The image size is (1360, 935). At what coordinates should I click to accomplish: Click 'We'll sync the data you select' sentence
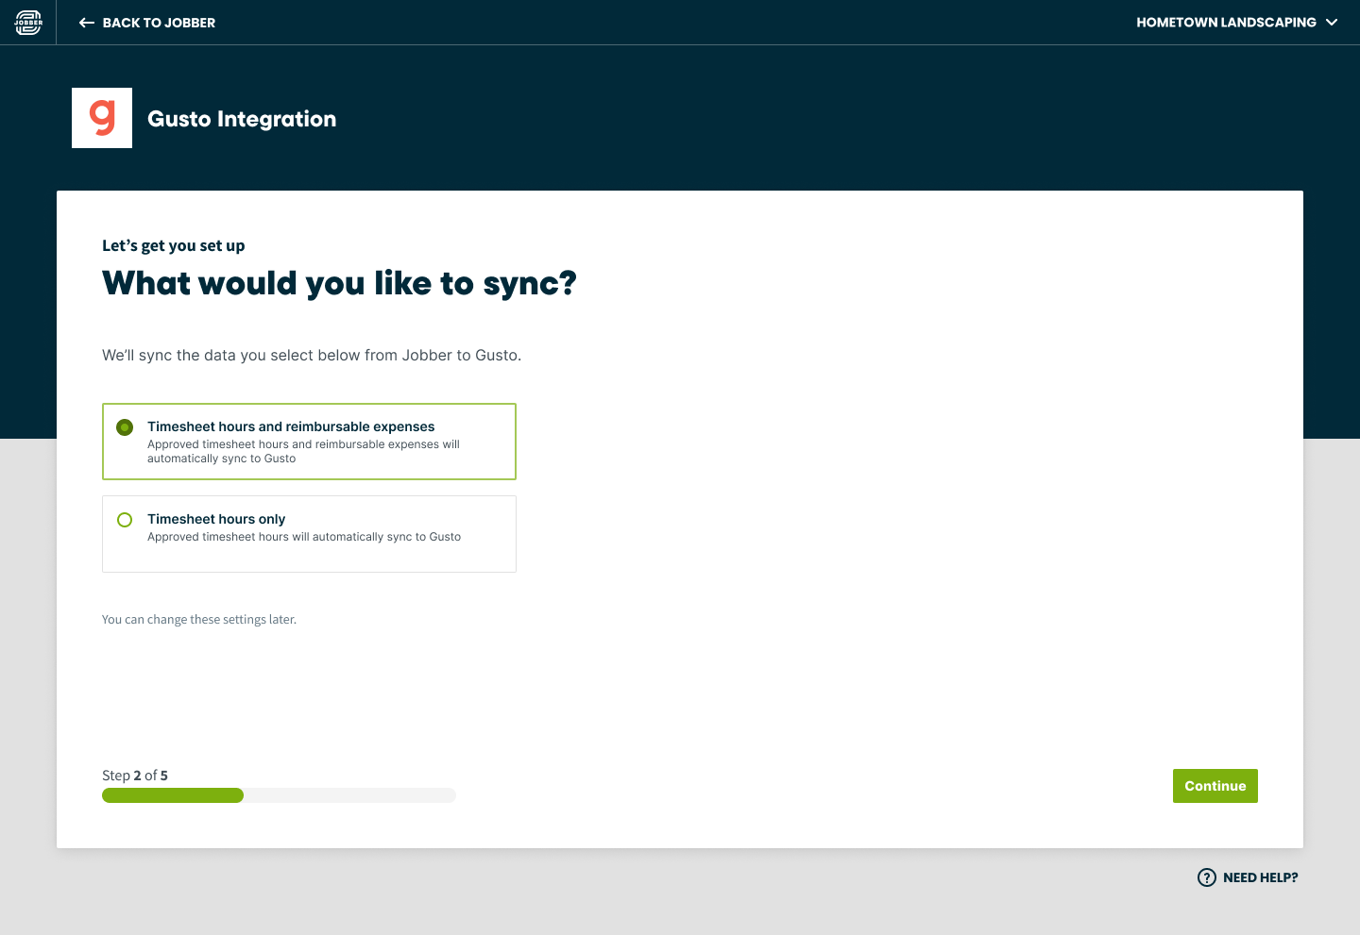coord(312,356)
